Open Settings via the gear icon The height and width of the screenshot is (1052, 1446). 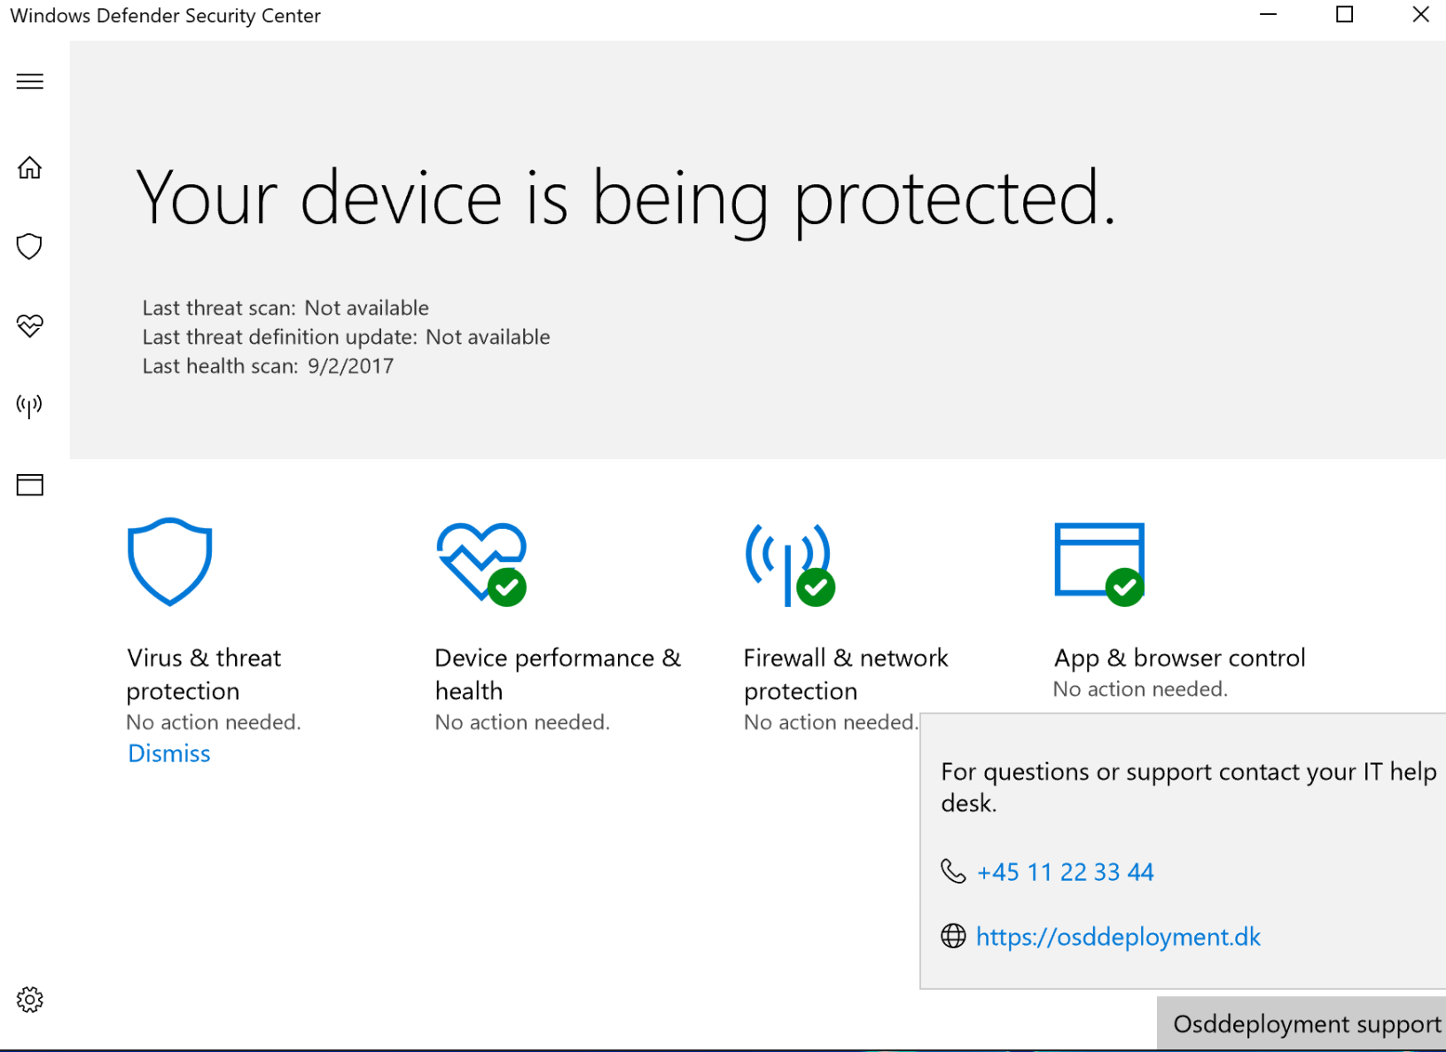pyautogui.click(x=29, y=999)
